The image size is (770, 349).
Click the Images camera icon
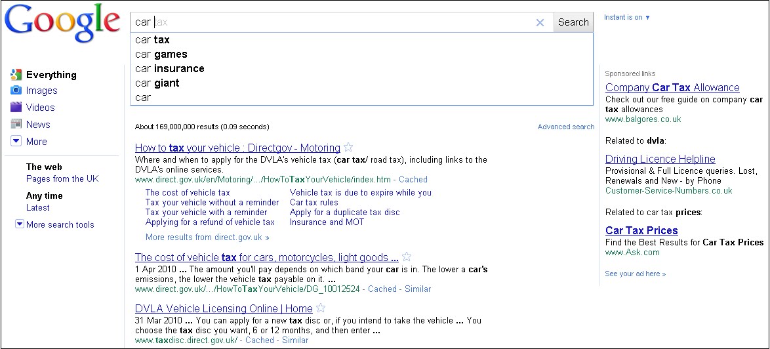click(x=16, y=91)
